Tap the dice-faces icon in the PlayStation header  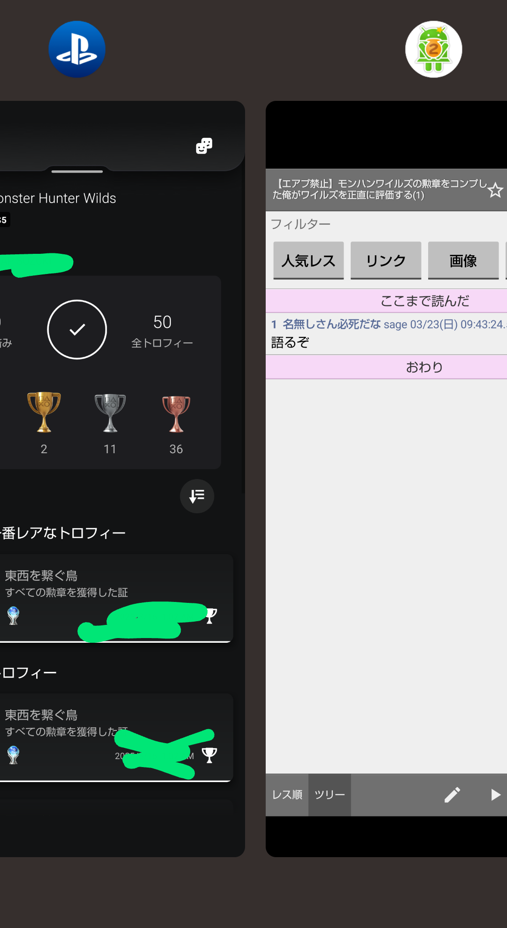204,146
